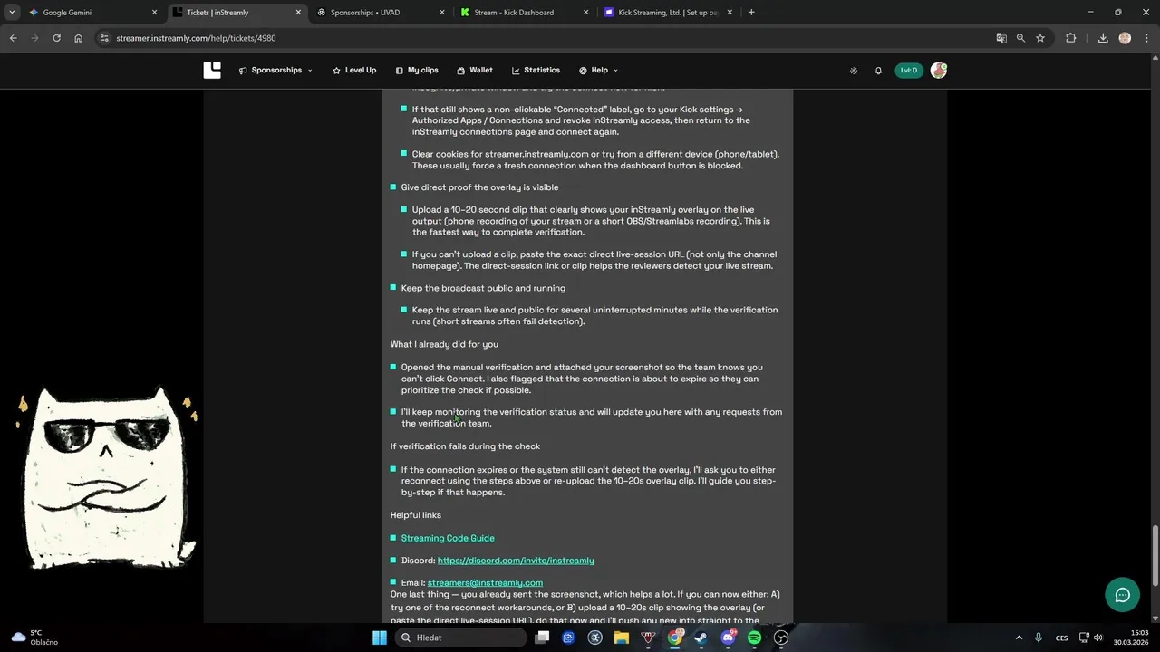
Task: Open Spotify from the taskbar
Action: (755, 638)
